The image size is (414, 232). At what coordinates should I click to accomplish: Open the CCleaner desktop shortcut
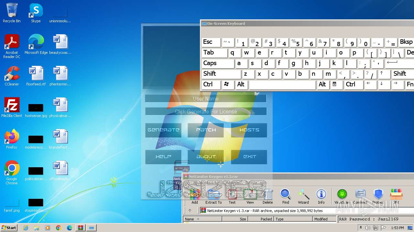pos(12,76)
